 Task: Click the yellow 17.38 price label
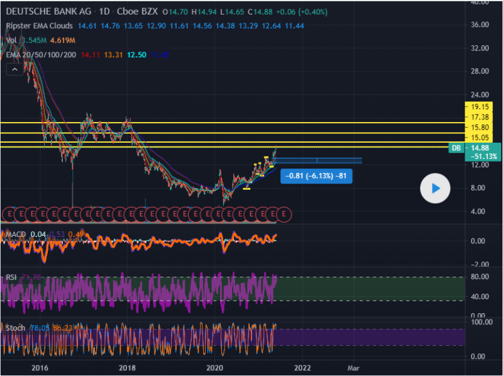(480, 117)
